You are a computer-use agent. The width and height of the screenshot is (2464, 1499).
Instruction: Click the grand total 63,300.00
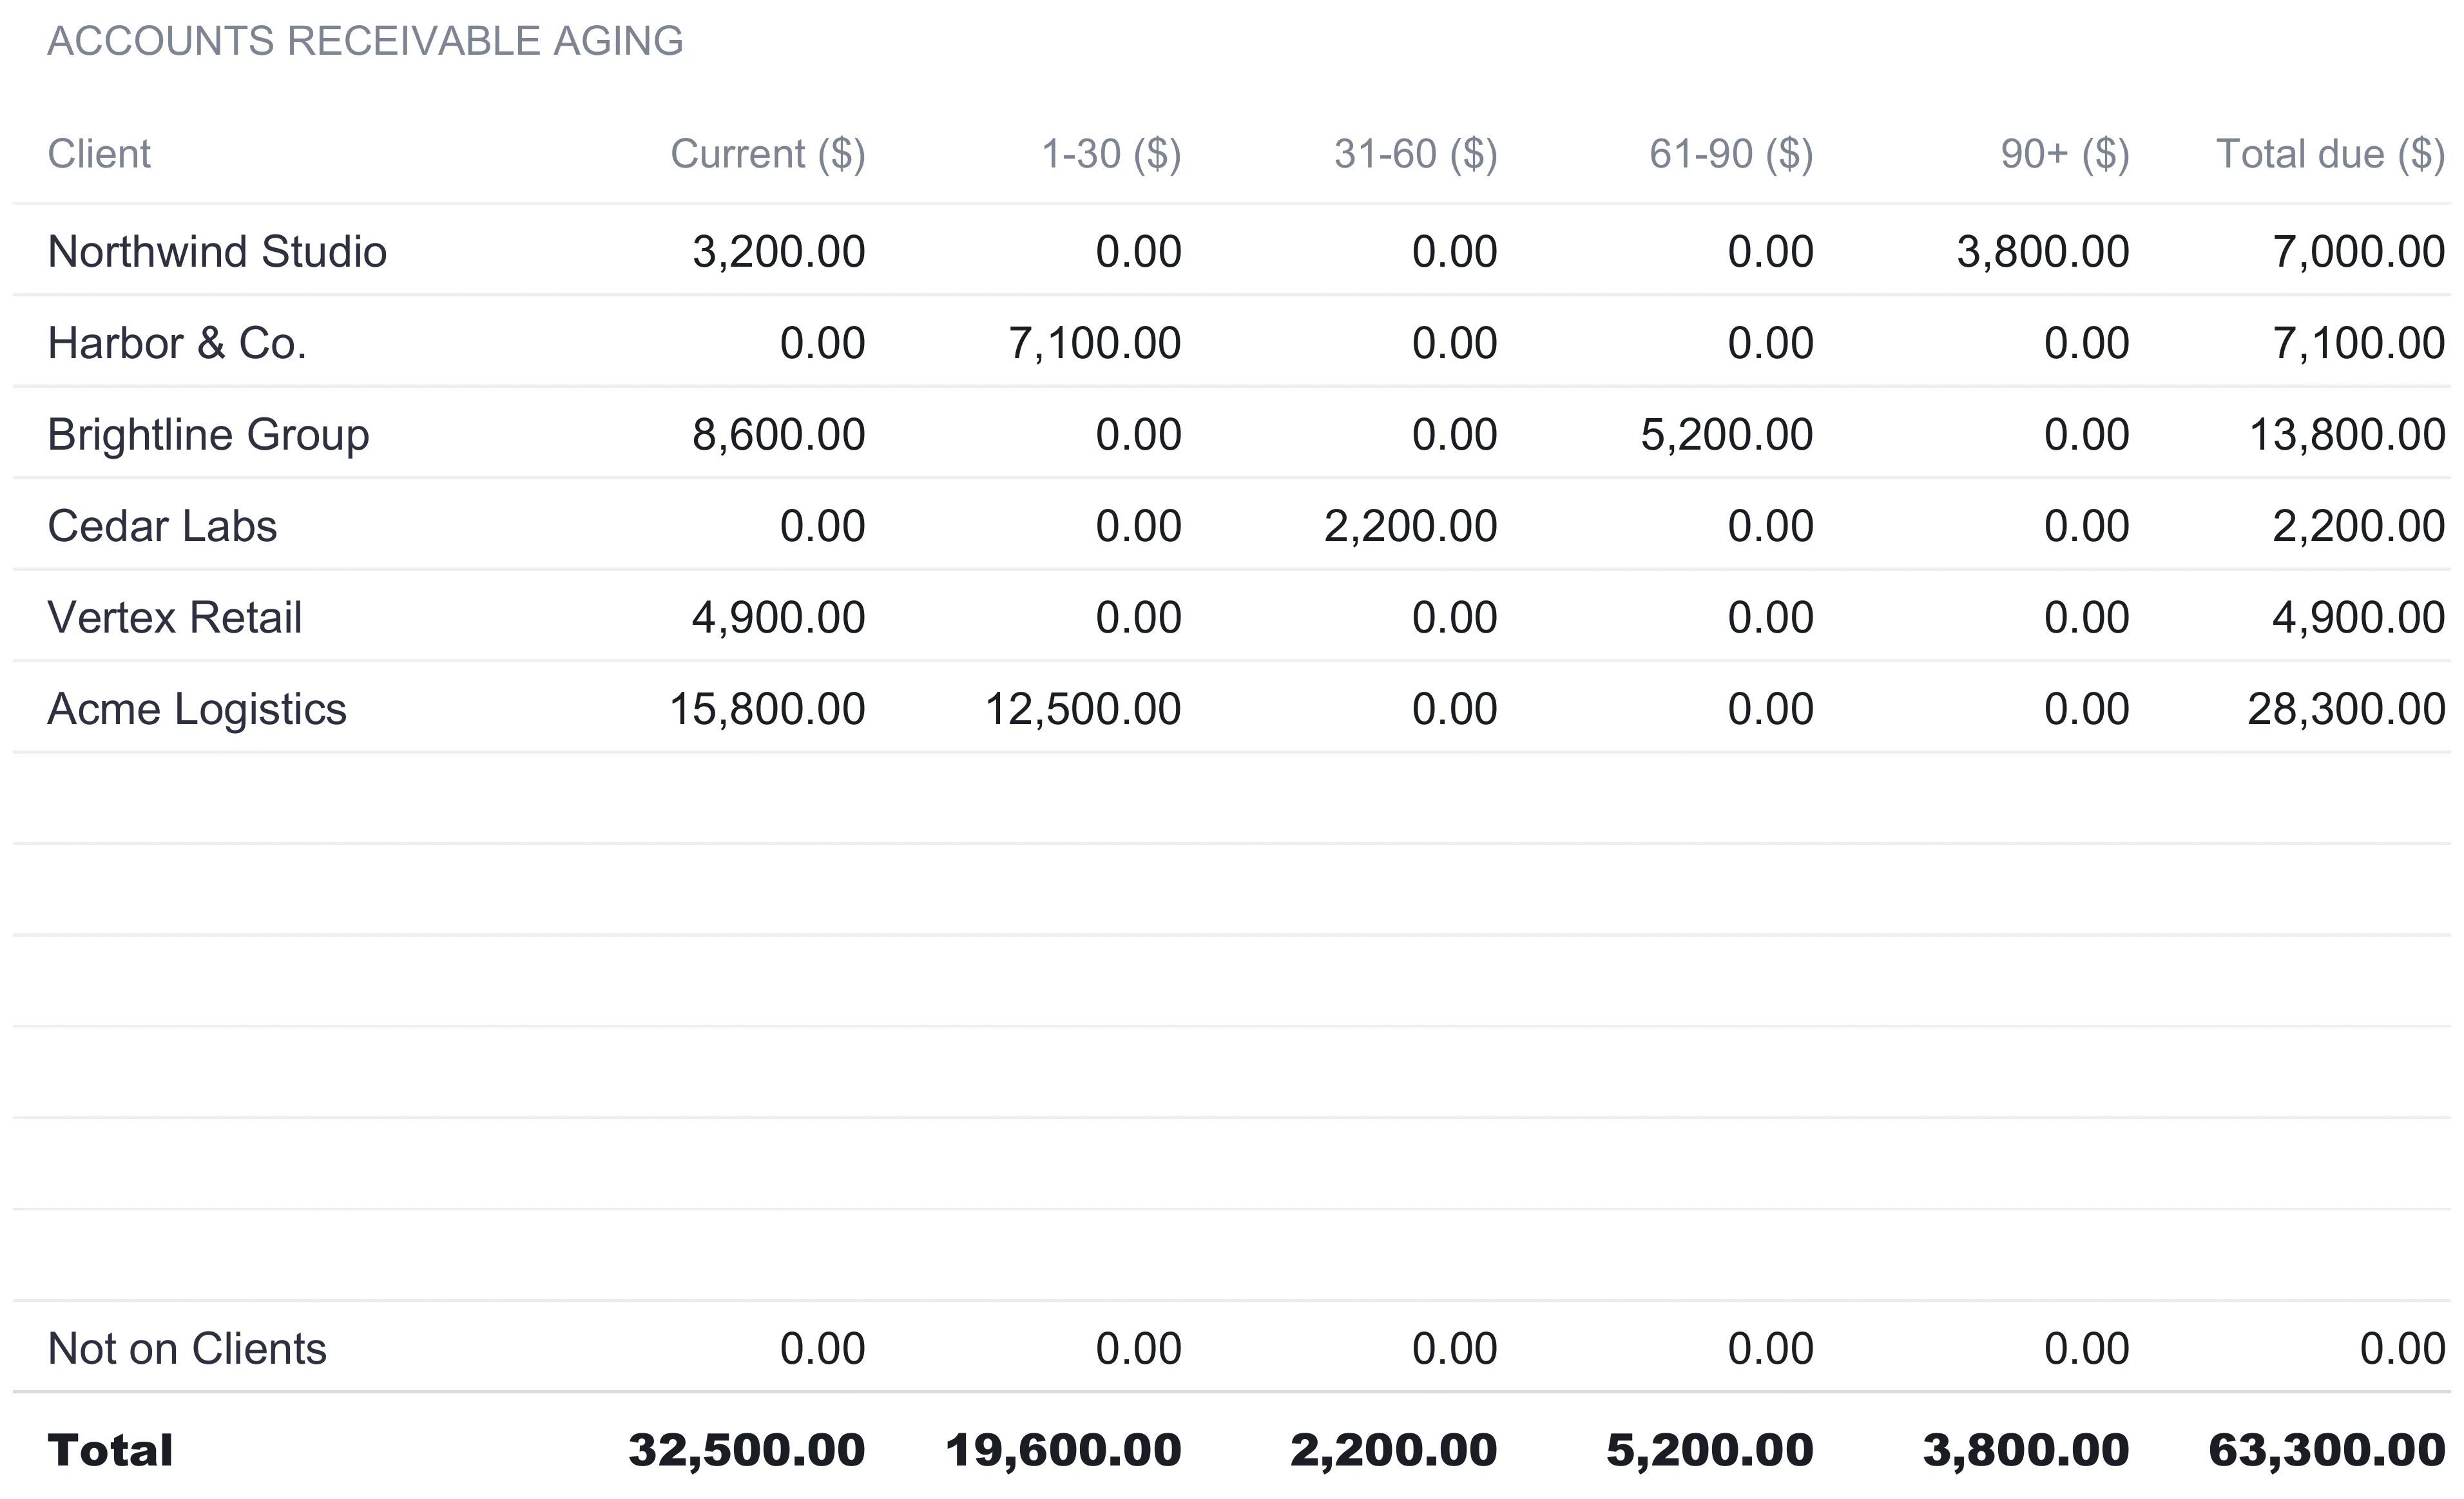[x=2327, y=1451]
